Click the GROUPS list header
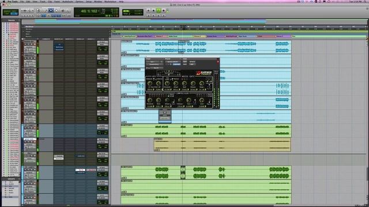Screen dimensions: 369x207 pos(11,179)
